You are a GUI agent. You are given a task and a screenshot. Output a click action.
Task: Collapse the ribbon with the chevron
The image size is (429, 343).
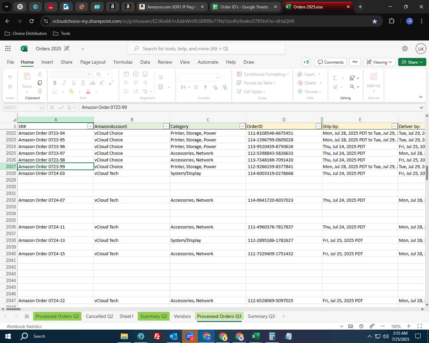[x=421, y=97]
